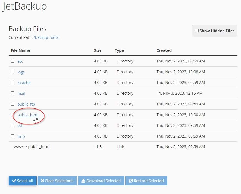Click the Created column header
The width and height of the screenshot is (241, 194).
coord(164,50)
